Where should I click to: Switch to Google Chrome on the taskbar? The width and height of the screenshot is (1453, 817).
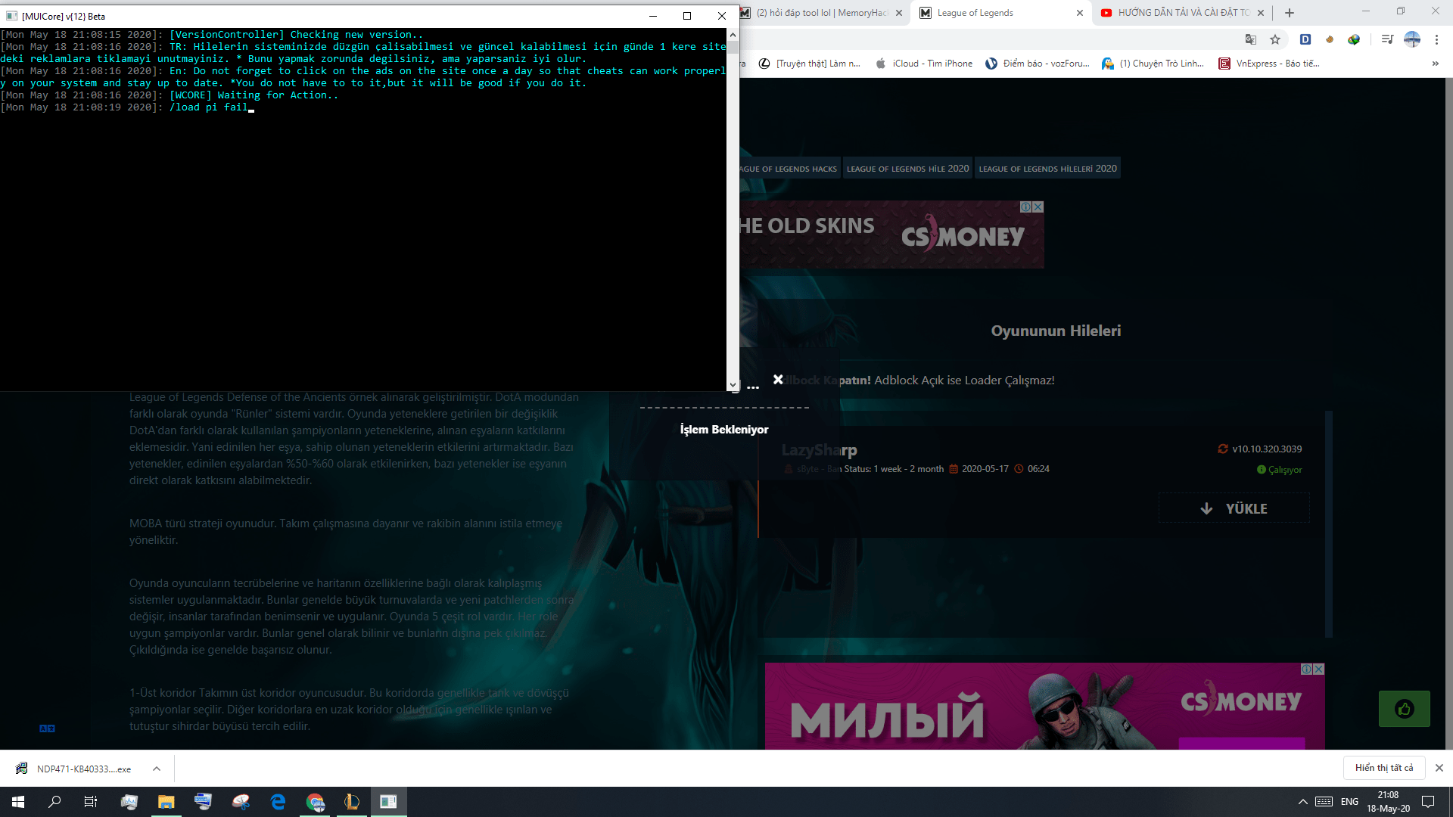[x=315, y=802]
